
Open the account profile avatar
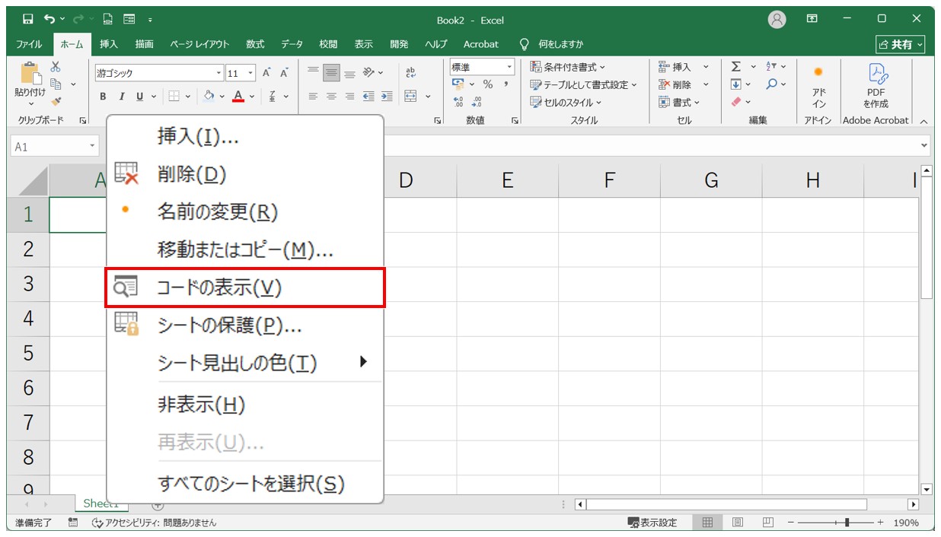777,20
